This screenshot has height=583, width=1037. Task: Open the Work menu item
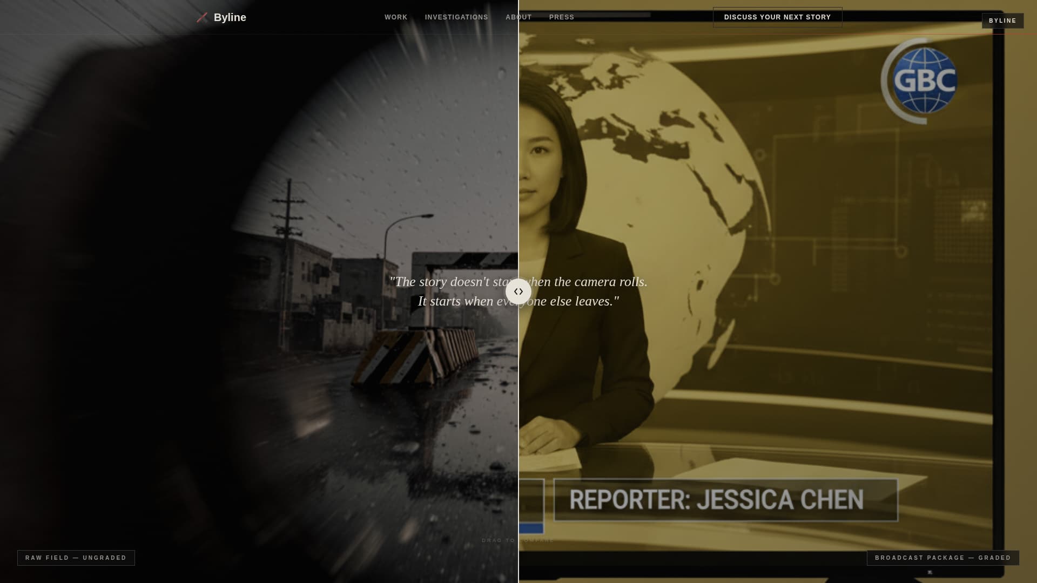click(x=396, y=17)
